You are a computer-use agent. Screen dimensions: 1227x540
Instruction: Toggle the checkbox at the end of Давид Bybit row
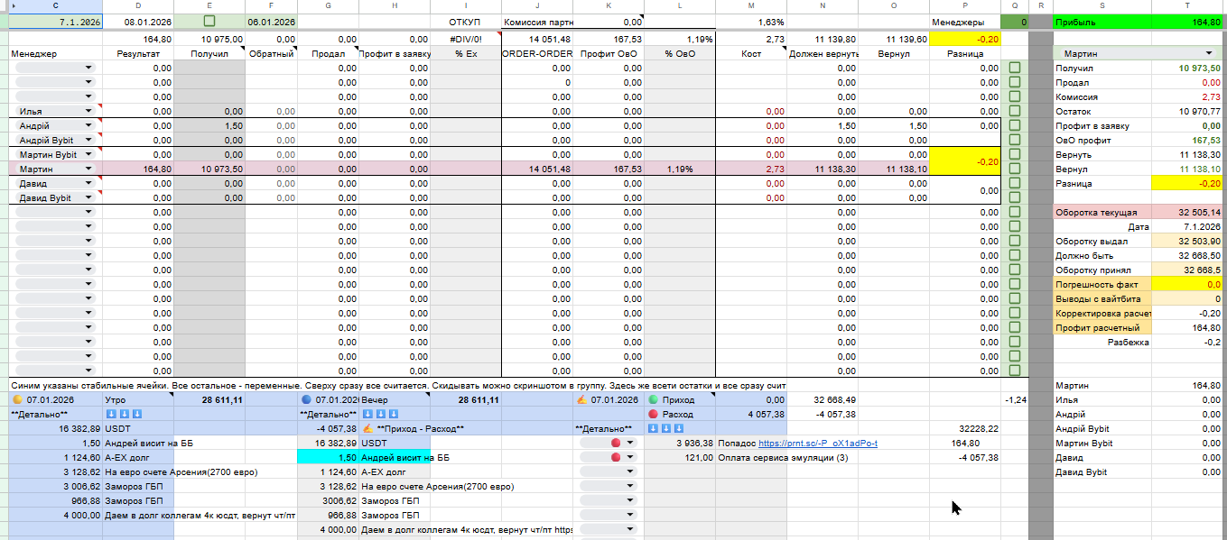click(1015, 197)
